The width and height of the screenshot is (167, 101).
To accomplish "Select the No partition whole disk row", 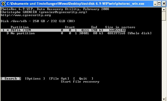I will tap(76, 33).
